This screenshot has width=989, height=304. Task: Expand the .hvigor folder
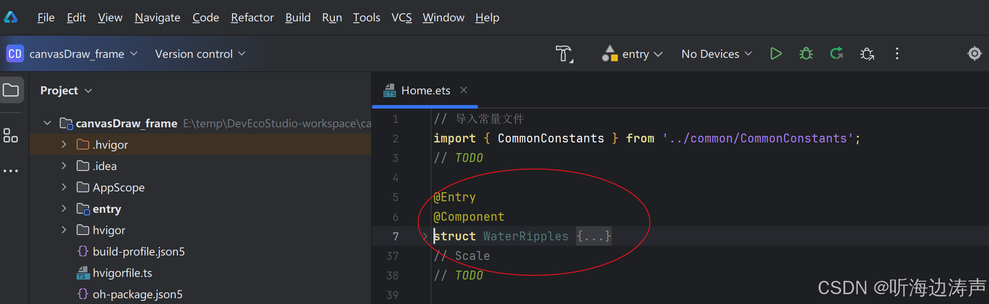point(64,145)
